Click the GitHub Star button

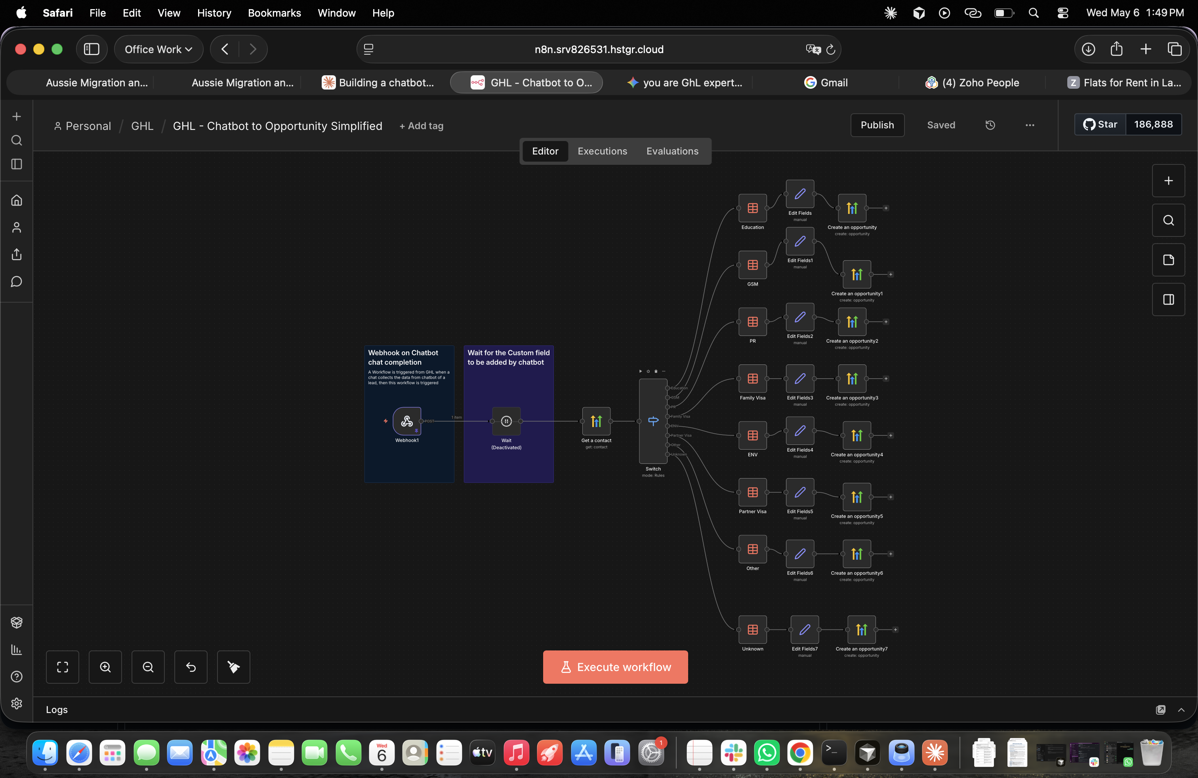[1100, 124]
